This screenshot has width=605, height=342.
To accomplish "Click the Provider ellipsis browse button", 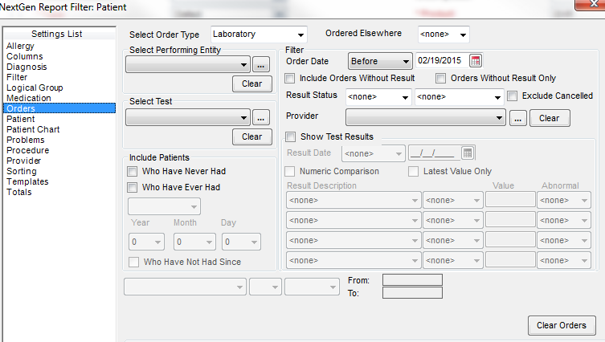I will click(x=517, y=118).
